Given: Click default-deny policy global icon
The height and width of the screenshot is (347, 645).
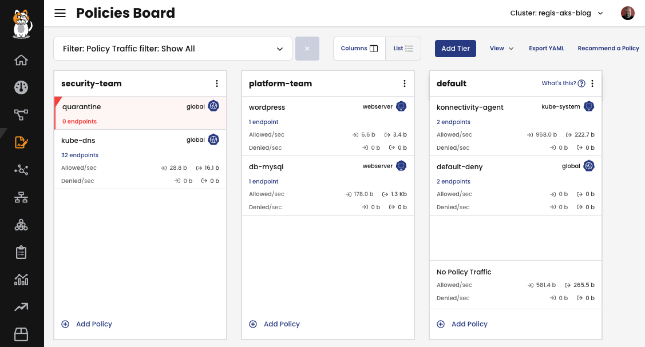Looking at the screenshot, I should (589, 166).
